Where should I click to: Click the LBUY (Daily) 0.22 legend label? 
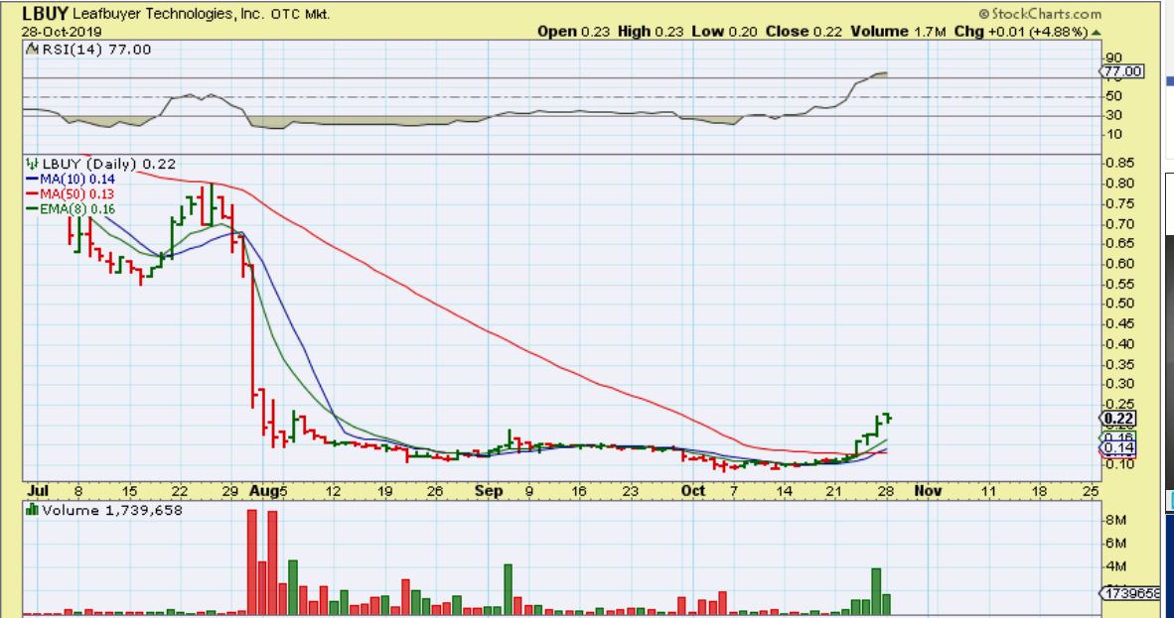(x=108, y=164)
